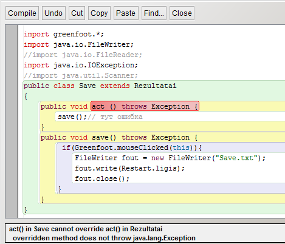This screenshot has width=285, height=244.
Task: Open the Find... dialog
Action: click(154, 13)
